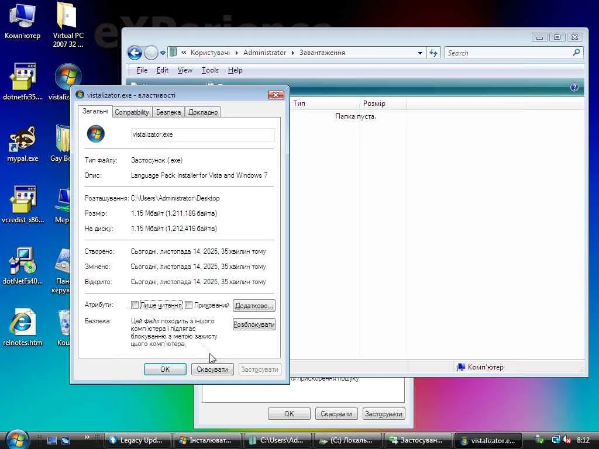
Task: Switch to Інсталюват... taskbar button
Action: 207,440
